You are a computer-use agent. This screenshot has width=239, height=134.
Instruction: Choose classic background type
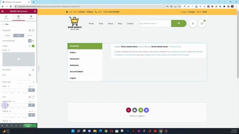click(30, 41)
